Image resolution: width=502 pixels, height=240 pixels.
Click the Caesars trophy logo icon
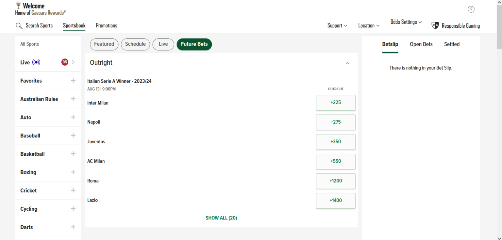coord(18,6)
